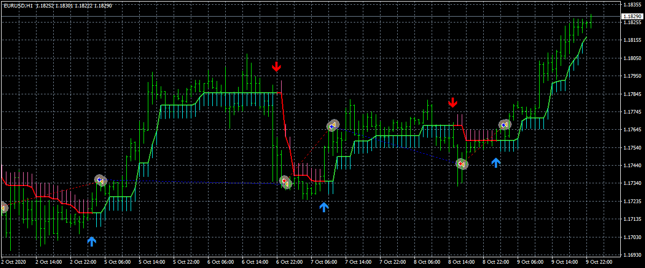Click price scale value 1.17340
645x268 pixels.
632,183
